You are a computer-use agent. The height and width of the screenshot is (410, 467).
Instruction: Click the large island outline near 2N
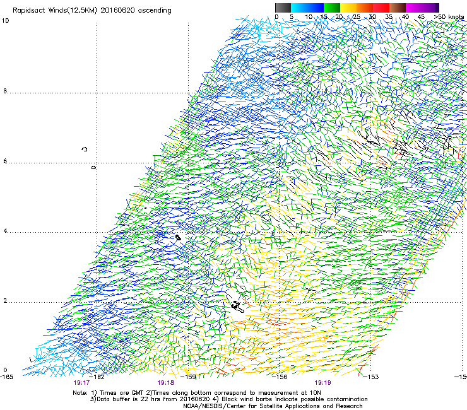pyautogui.click(x=237, y=307)
